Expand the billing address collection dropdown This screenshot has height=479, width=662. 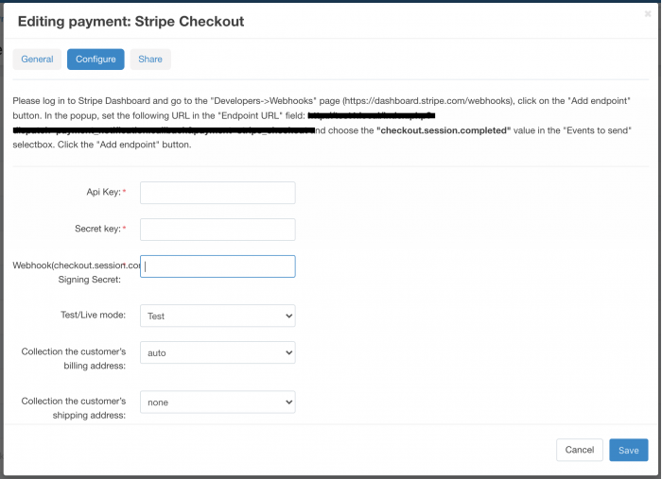click(x=218, y=352)
